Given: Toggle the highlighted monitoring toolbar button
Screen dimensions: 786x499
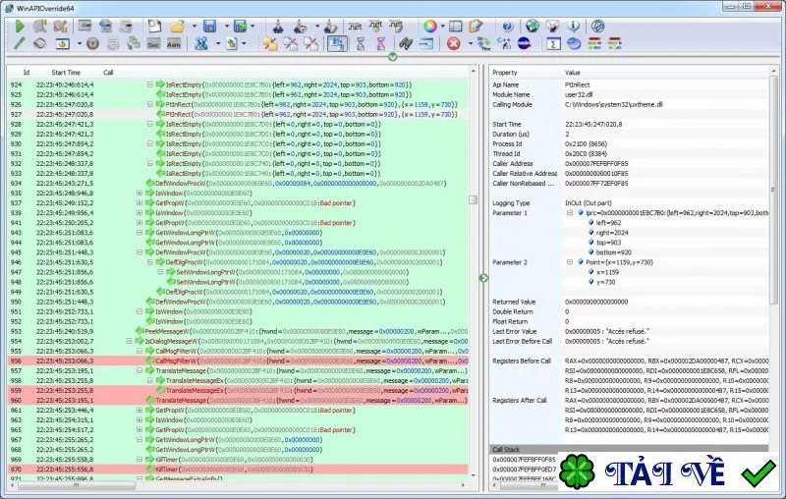Looking at the screenshot, I should [x=337, y=43].
